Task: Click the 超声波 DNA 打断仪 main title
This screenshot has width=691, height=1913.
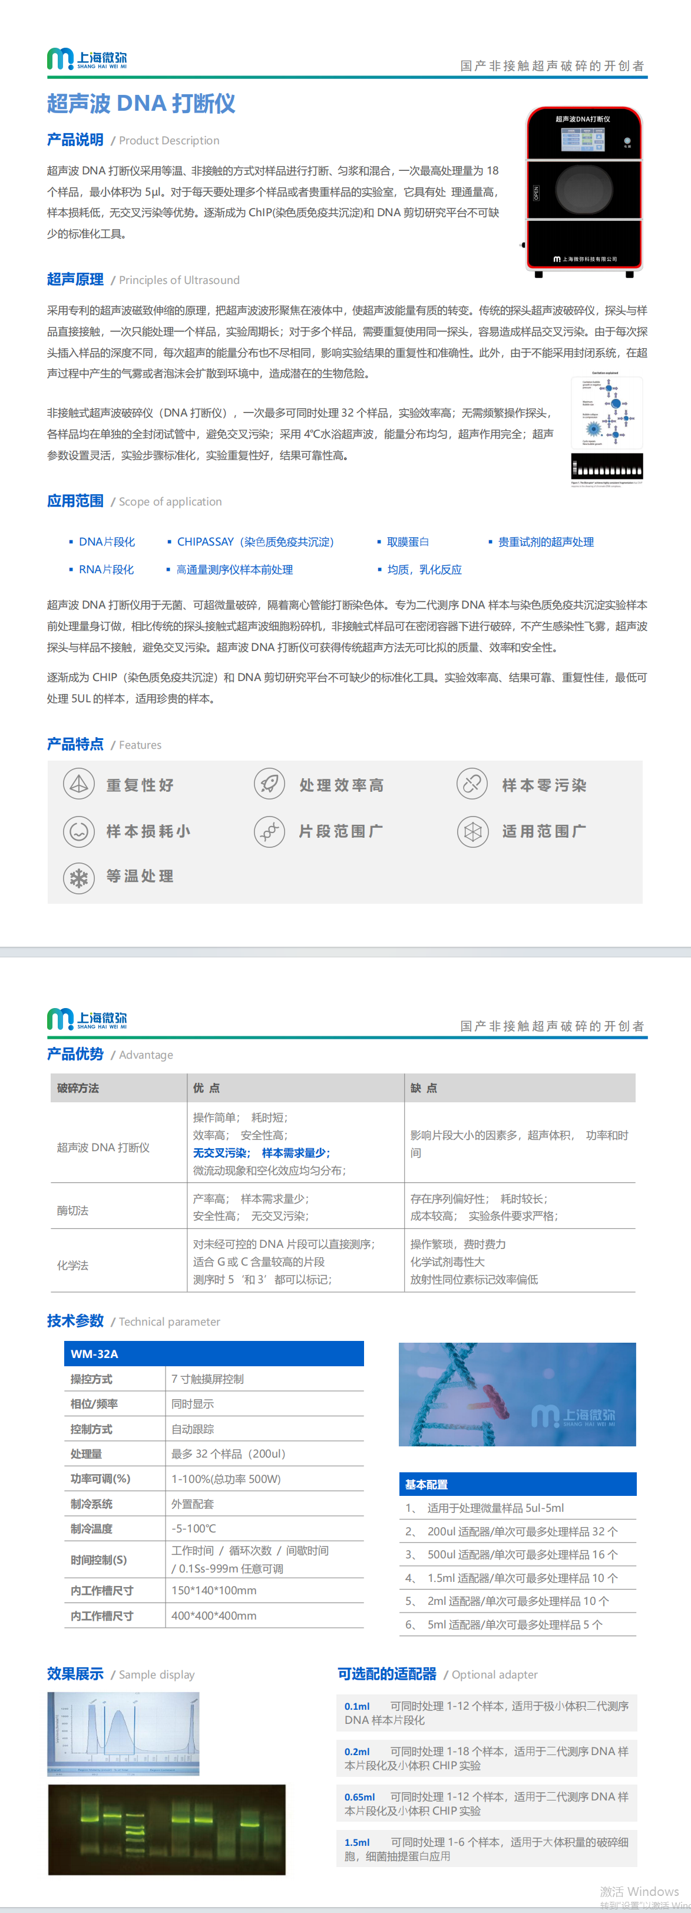Action: tap(141, 103)
